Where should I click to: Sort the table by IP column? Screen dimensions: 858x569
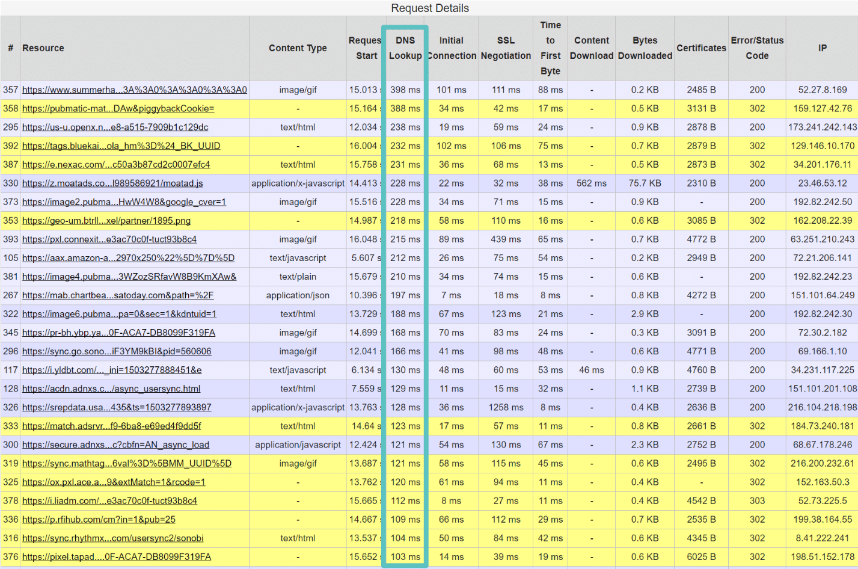pos(821,48)
